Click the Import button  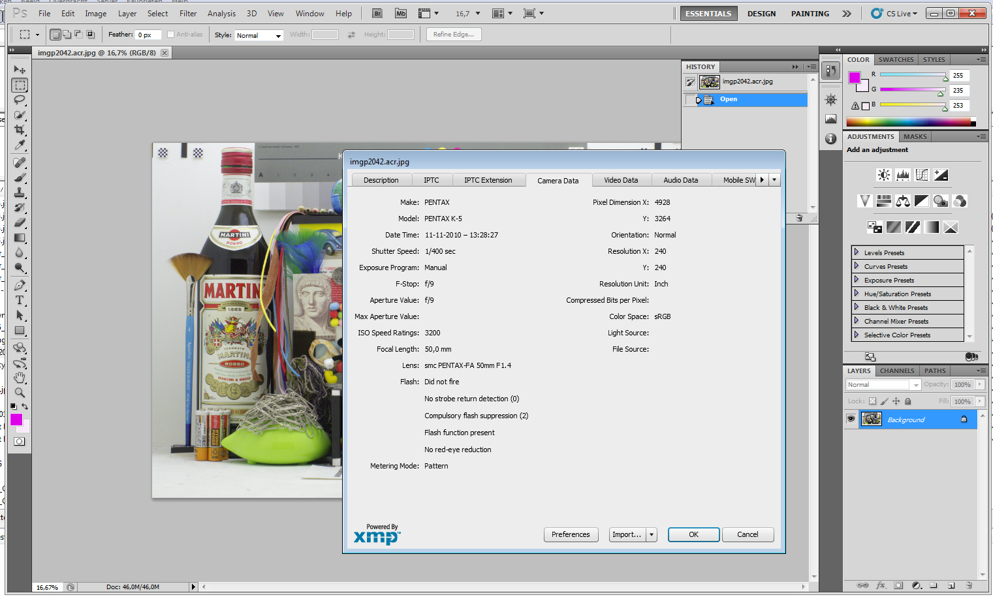627,534
